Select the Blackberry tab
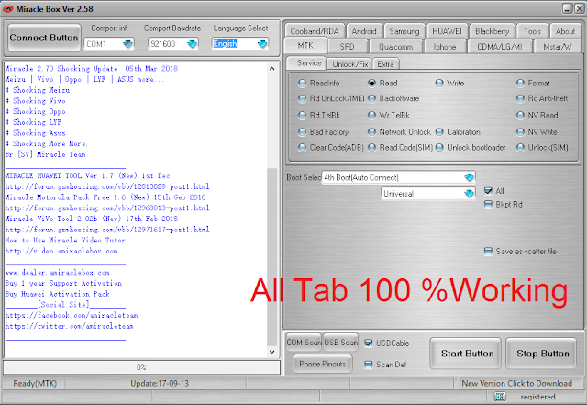The image size is (587, 405). coord(492,31)
